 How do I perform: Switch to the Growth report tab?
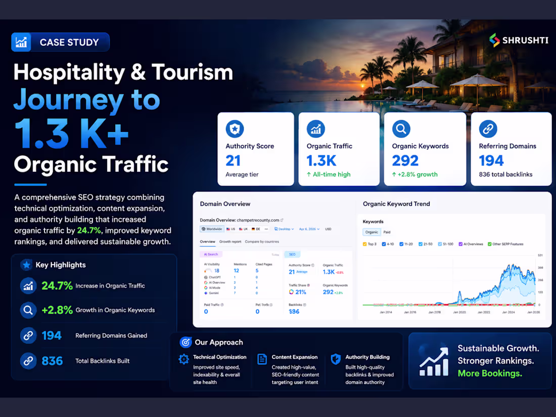[x=230, y=242]
